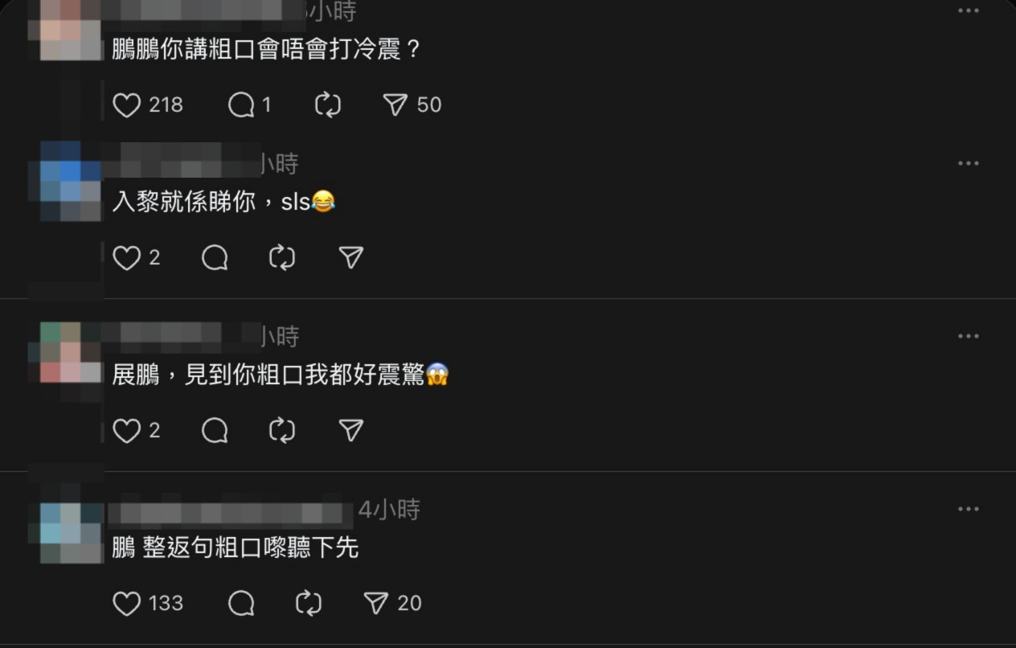1016x648 pixels.
Task: Repost the 打冷震 comment
Action: point(328,105)
